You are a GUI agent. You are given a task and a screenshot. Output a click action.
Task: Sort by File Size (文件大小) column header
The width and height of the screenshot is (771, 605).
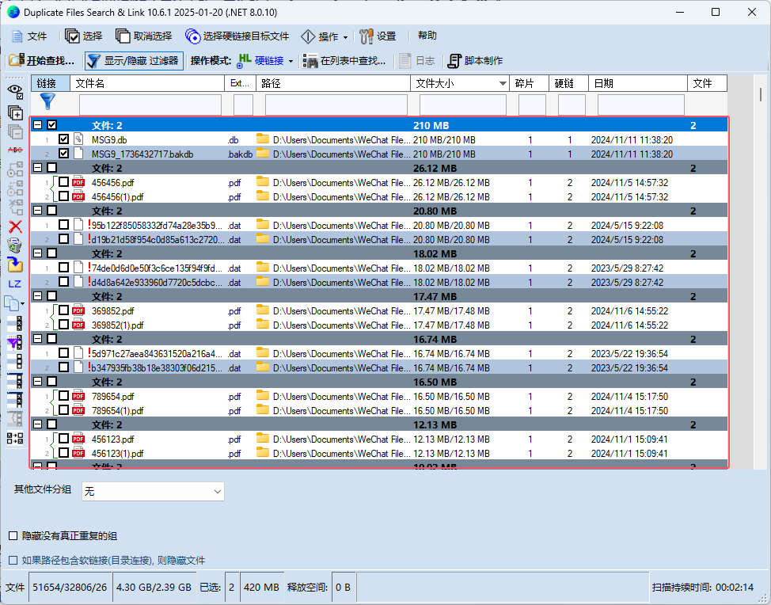tap(460, 83)
